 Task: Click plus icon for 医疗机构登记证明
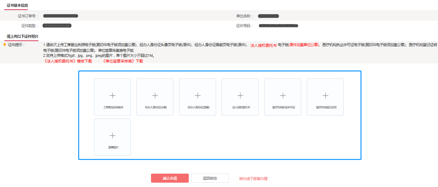325,96
